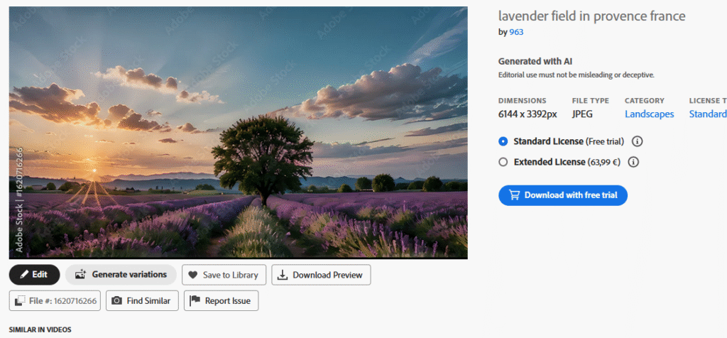Viewport: 727px width, 338px height.
Task: Browse the Landscapes category link
Action: (x=649, y=114)
